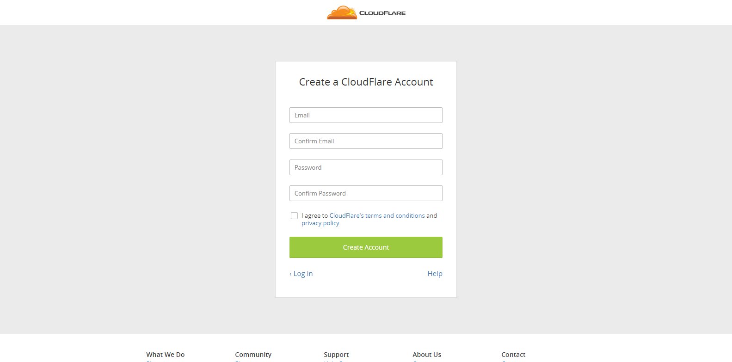Click the What We Do footer heading
The width and height of the screenshot is (732, 362).
(166, 355)
